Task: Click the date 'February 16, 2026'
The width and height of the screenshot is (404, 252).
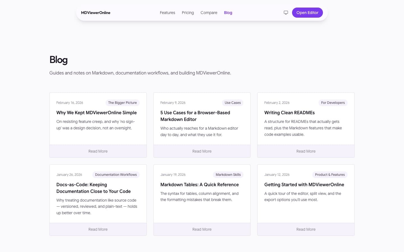Action: pos(70,103)
